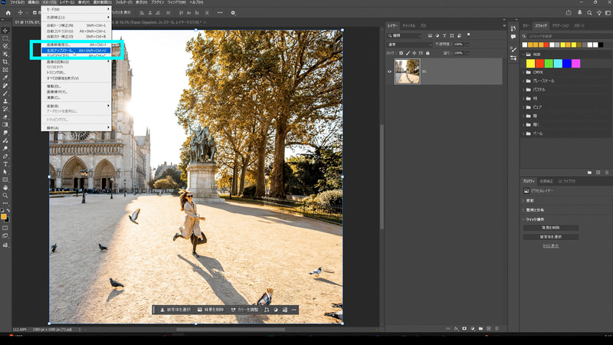Select the Eraser tool
613x345 pixels.
point(5,117)
